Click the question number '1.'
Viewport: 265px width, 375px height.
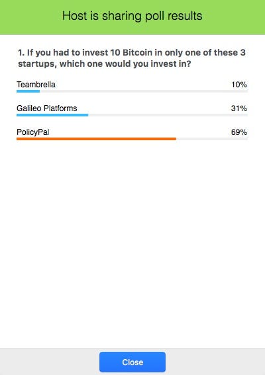tap(21, 53)
